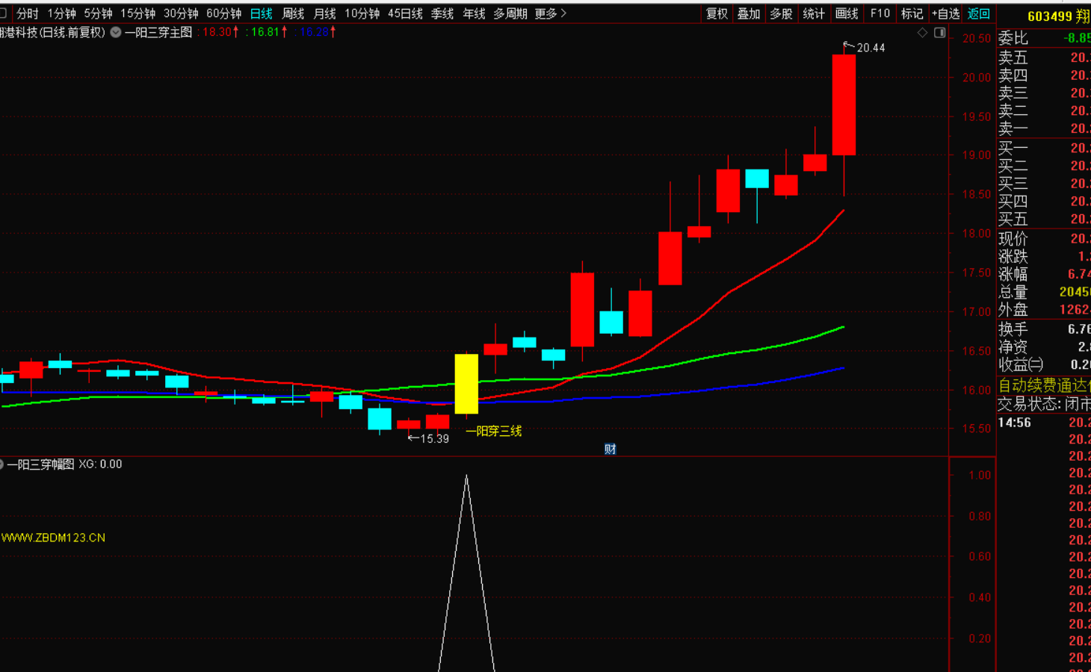Open the sub-chart indicator menu icon

coord(2,464)
